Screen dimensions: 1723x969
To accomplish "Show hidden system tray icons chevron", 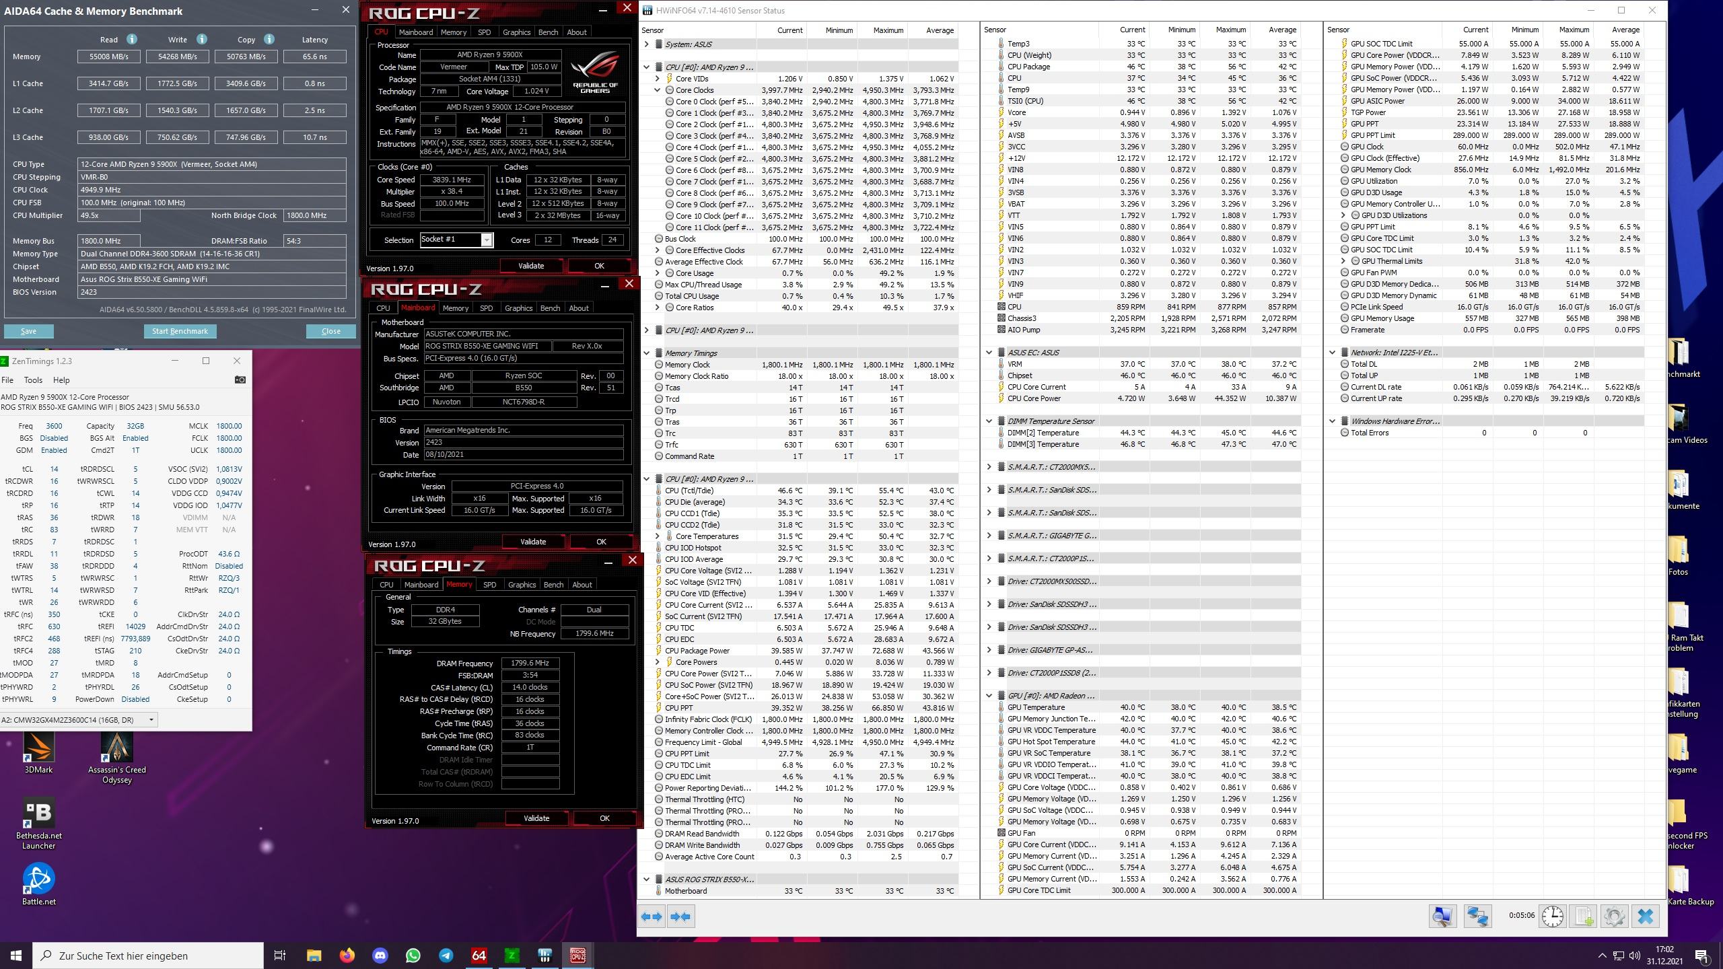I will 1603,956.
